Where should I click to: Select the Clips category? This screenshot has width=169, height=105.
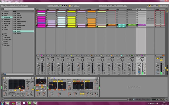pos(5,27)
